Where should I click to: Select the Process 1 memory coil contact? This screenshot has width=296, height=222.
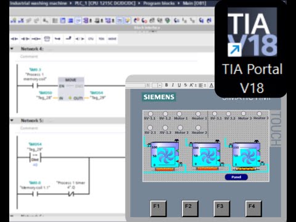pyautogui.click(x=35, y=86)
